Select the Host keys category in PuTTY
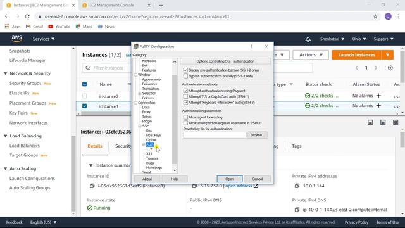This screenshot has width=405, height=228. pyautogui.click(x=153, y=135)
